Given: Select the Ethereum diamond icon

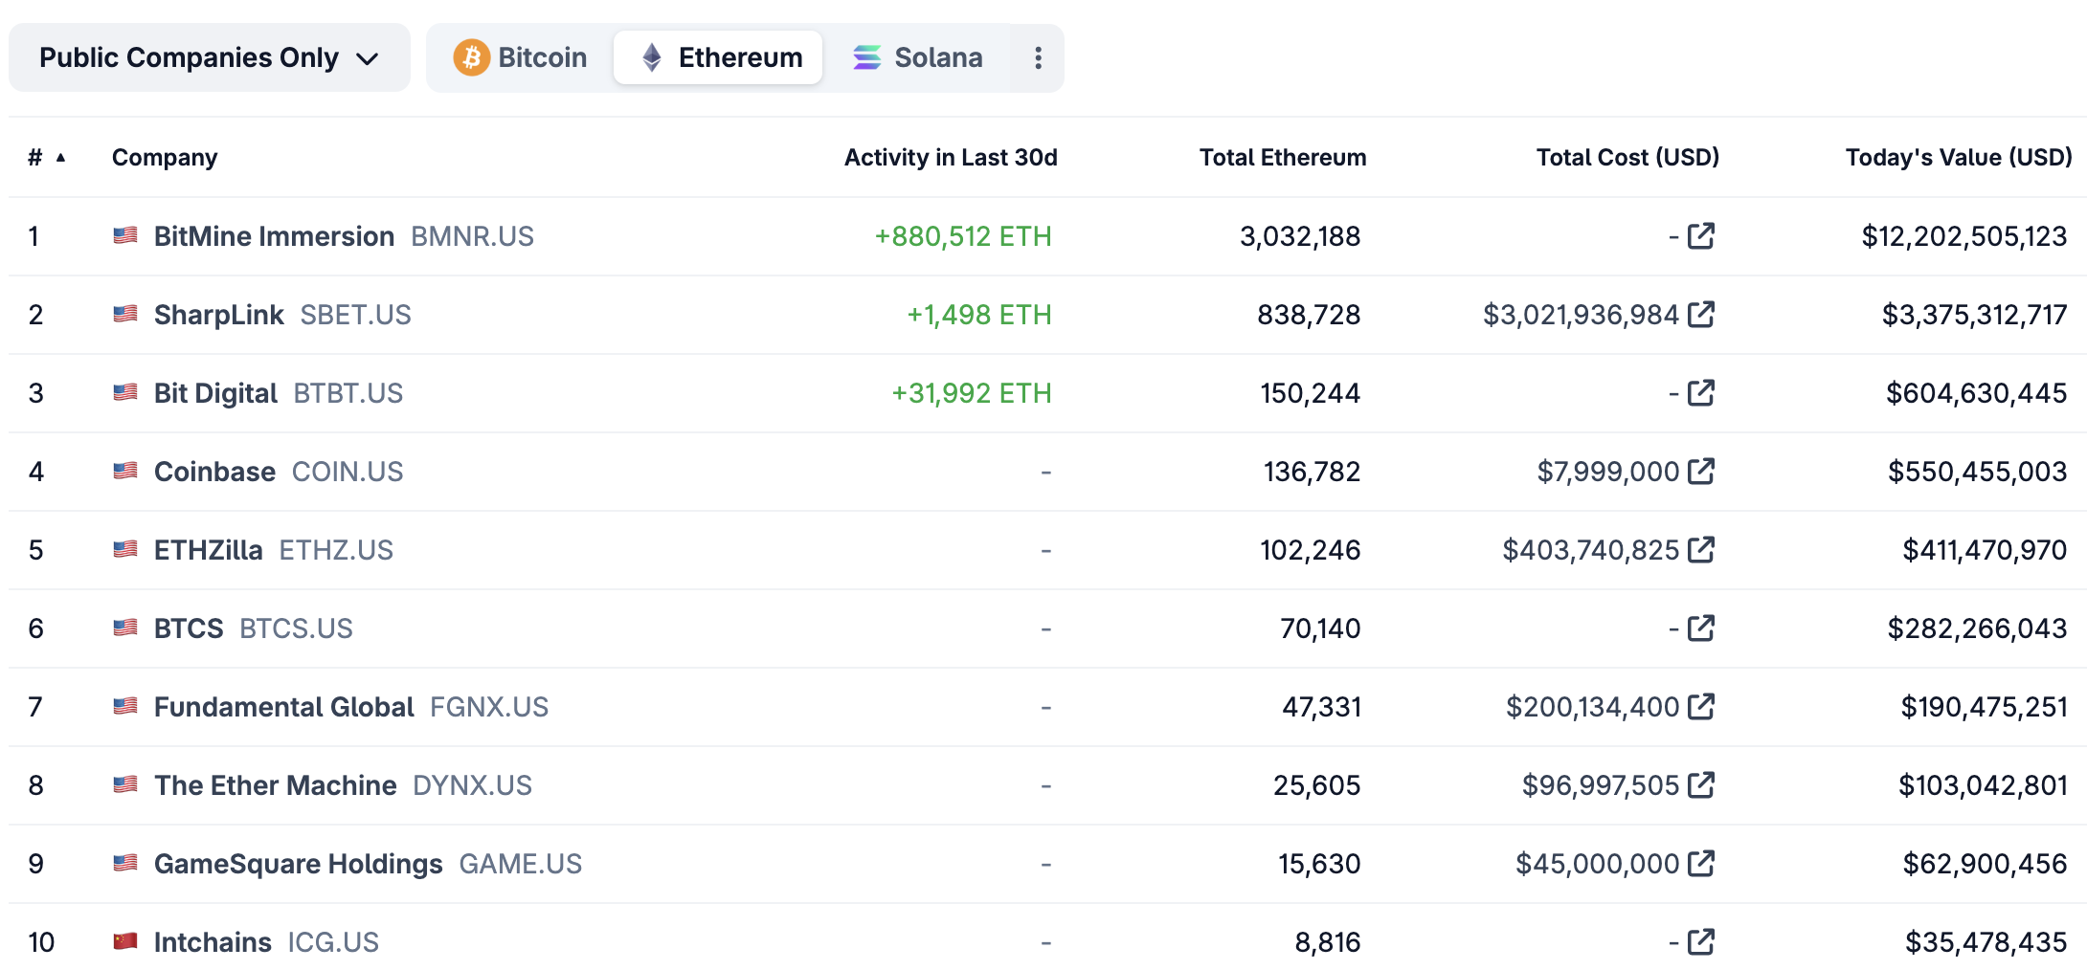Looking at the screenshot, I should coord(651,57).
